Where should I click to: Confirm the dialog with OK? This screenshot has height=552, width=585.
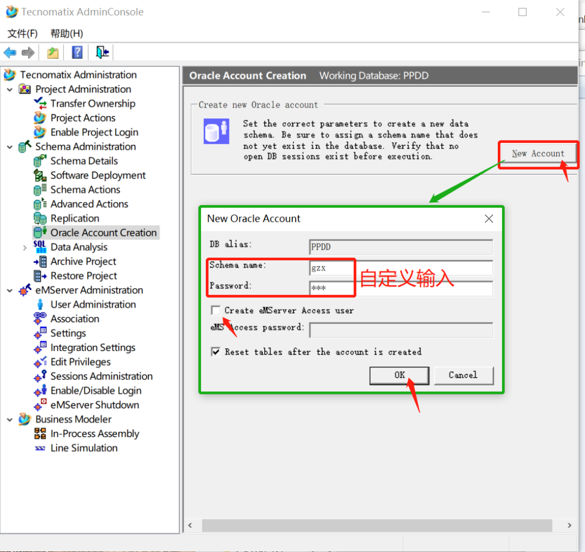click(399, 375)
